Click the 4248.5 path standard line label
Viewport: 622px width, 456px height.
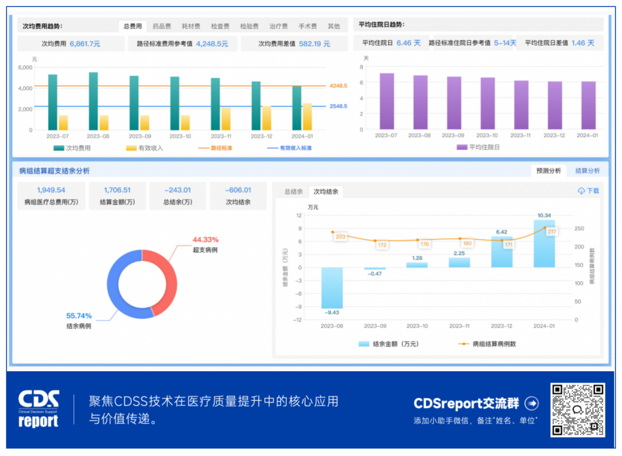click(x=339, y=86)
